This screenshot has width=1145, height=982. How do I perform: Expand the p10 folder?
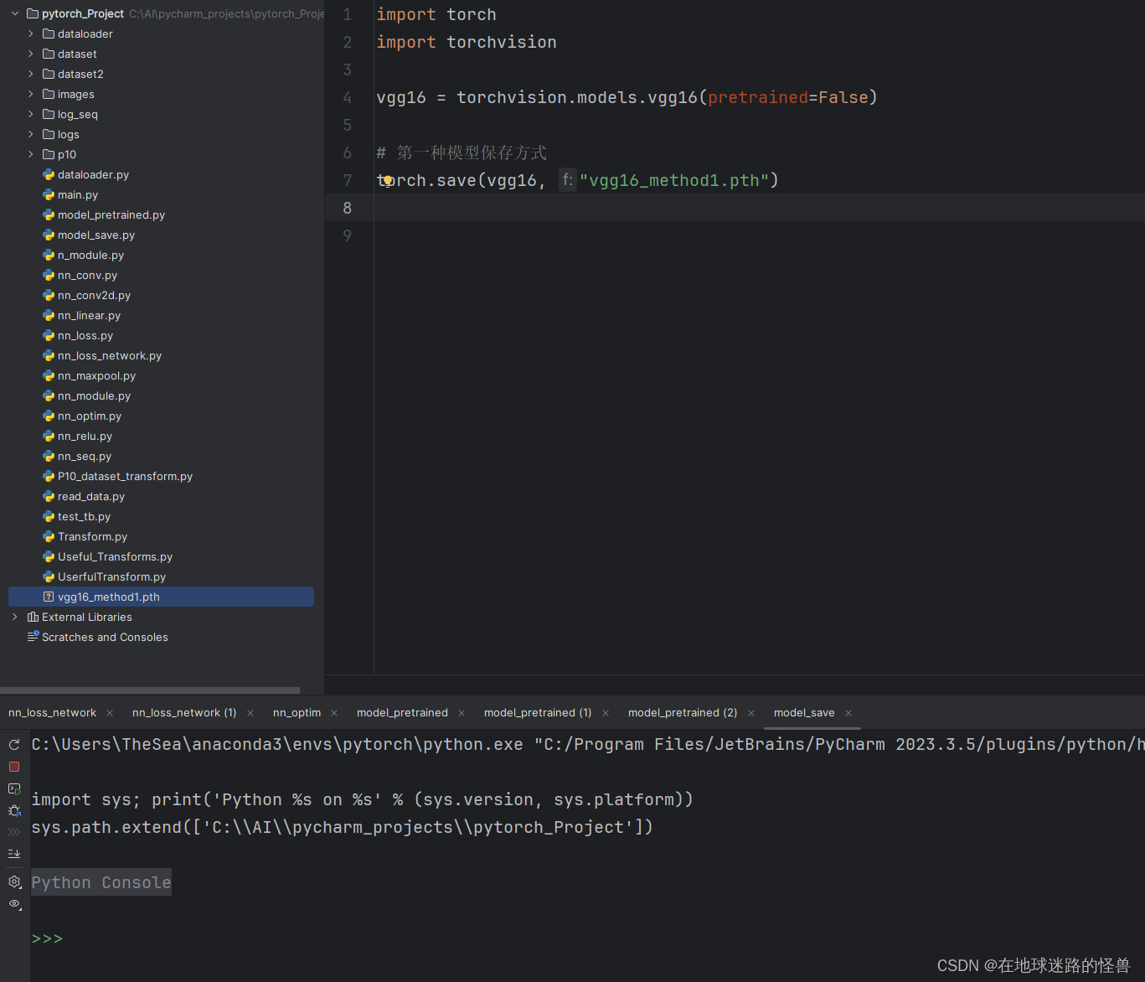[x=31, y=154]
